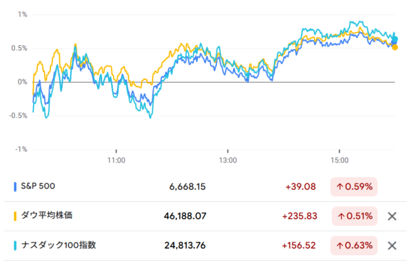Click the +39.08 point change
The image size is (407, 262).
[301, 187]
